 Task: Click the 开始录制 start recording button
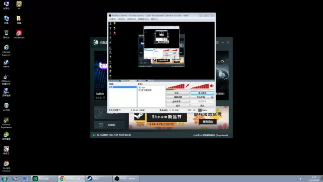click(x=201, y=97)
